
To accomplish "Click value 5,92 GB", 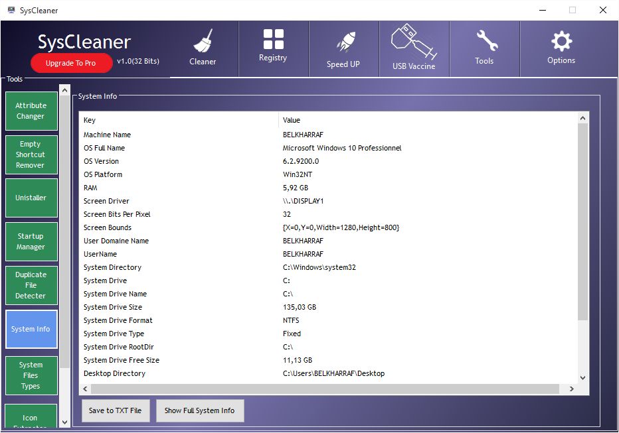I will 296,188.
